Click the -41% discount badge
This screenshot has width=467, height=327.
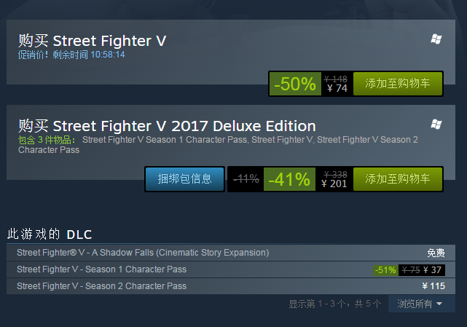click(289, 179)
